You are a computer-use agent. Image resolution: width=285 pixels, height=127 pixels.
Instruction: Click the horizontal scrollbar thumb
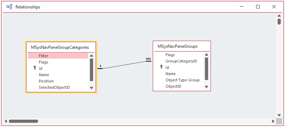[23, 121]
